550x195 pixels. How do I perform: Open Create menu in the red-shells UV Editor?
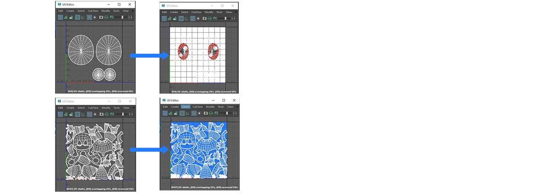pyautogui.click(x=174, y=12)
